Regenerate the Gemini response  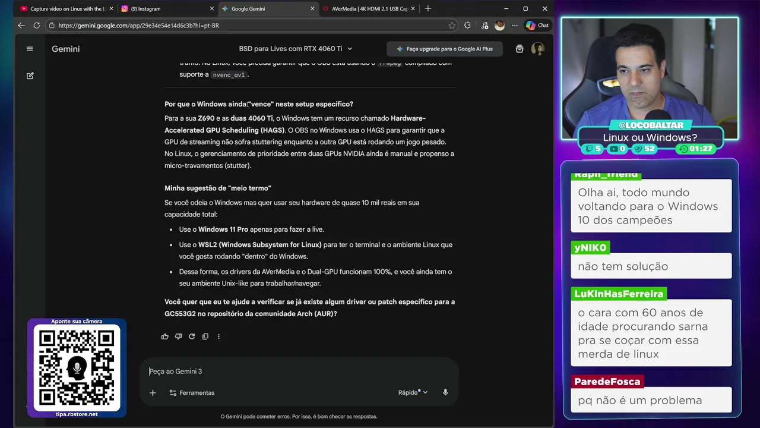(x=192, y=336)
